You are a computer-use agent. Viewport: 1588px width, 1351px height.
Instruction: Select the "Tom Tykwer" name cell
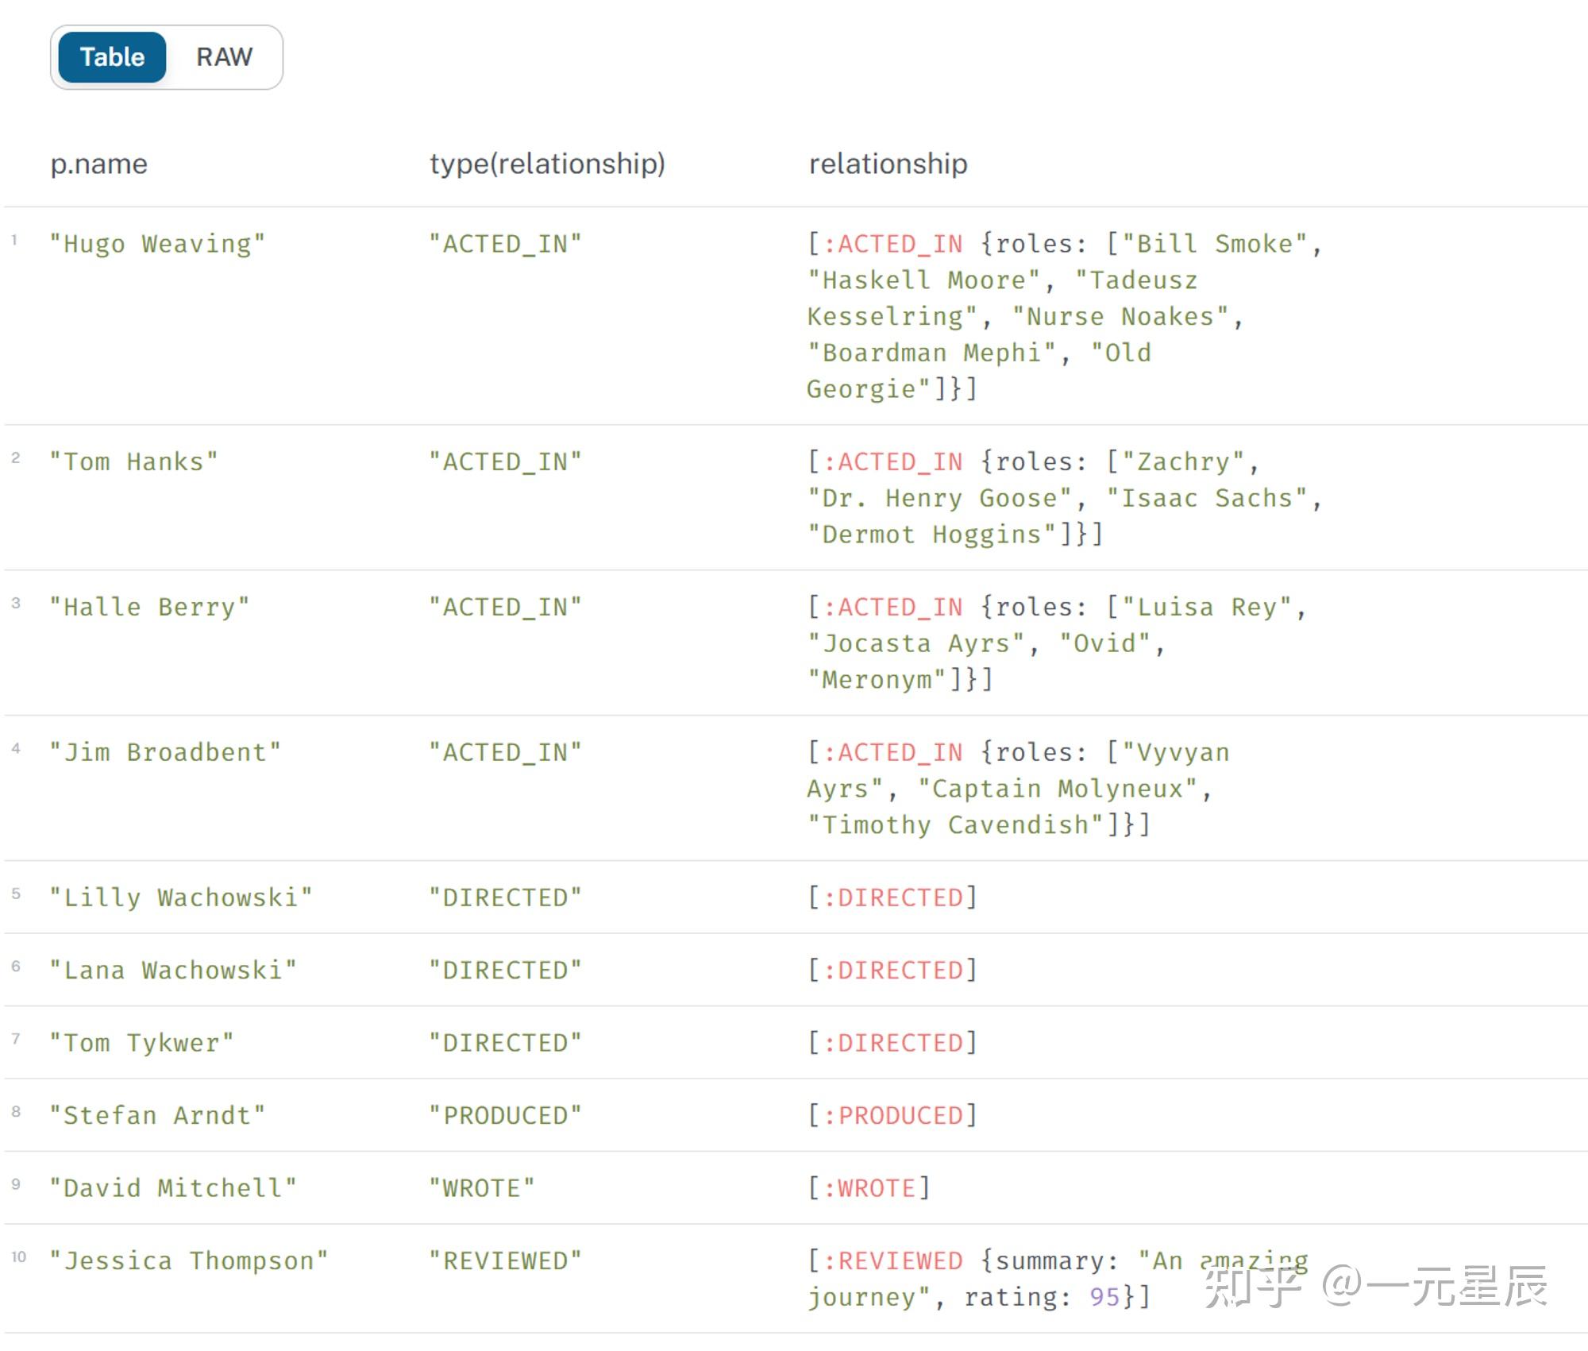pos(141,1042)
